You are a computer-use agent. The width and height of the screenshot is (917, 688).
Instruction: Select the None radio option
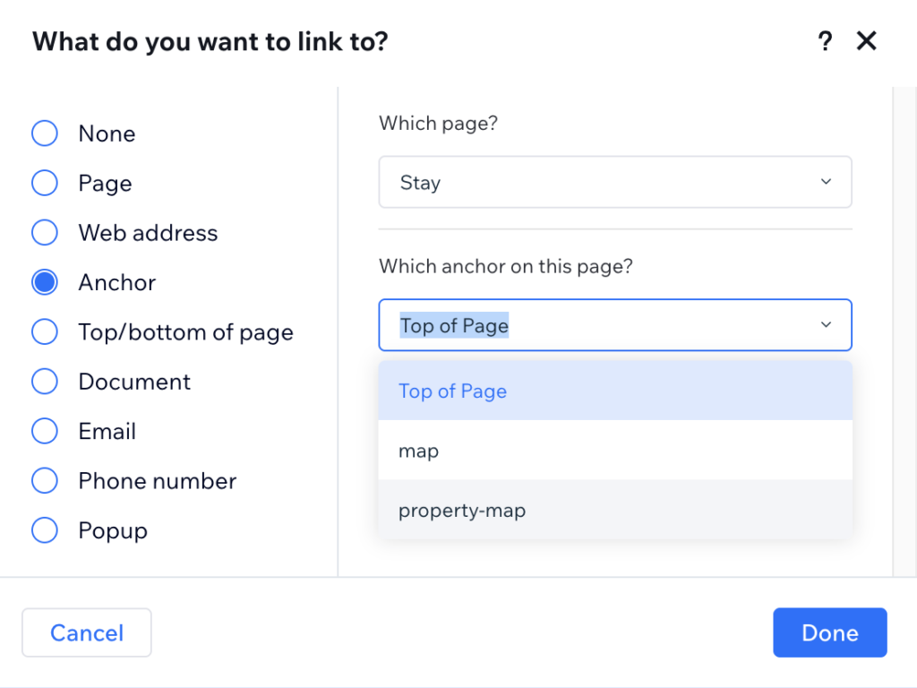(x=45, y=133)
